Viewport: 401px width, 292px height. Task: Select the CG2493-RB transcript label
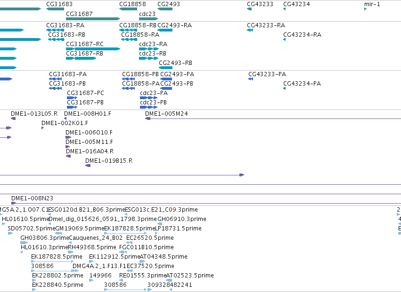(175, 63)
